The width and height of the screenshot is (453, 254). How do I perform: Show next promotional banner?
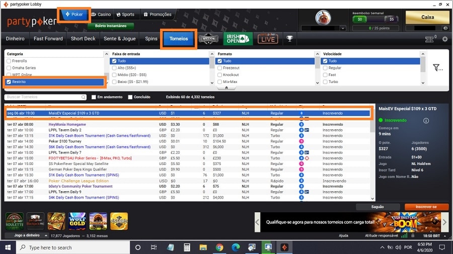click(x=444, y=222)
